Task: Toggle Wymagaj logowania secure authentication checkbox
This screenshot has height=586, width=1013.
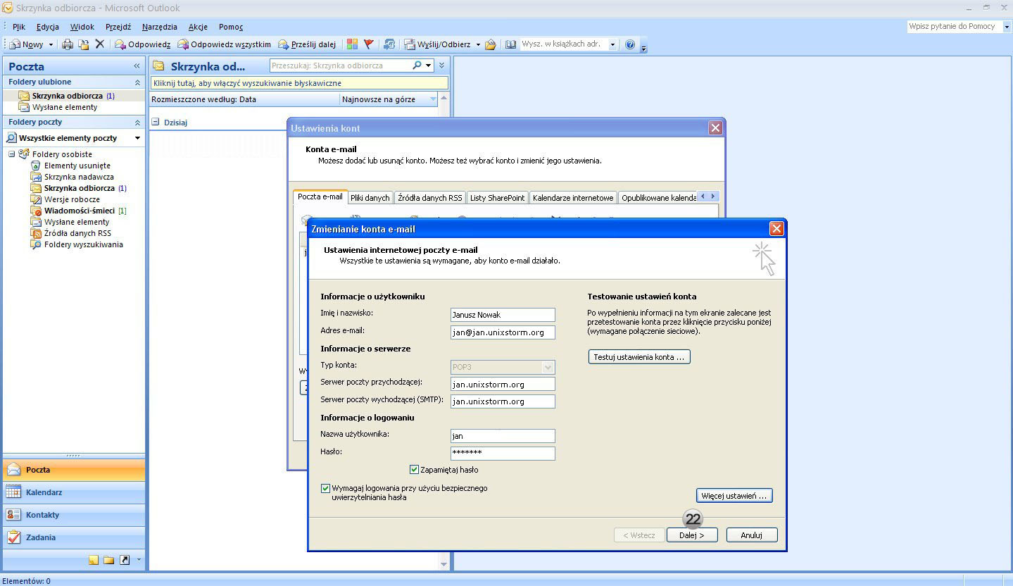Action: [325, 488]
